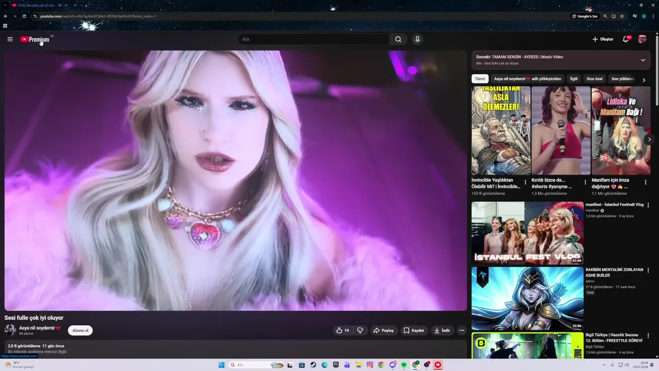The height and width of the screenshot is (371, 659).
Task: Open Steam from the taskbar
Action: (313, 365)
